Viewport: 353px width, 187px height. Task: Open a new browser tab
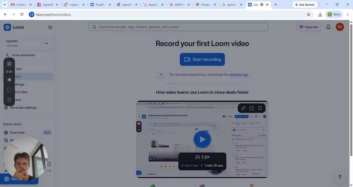[276, 5]
